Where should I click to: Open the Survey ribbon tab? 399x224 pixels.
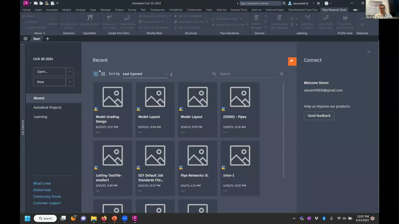[x=132, y=10]
